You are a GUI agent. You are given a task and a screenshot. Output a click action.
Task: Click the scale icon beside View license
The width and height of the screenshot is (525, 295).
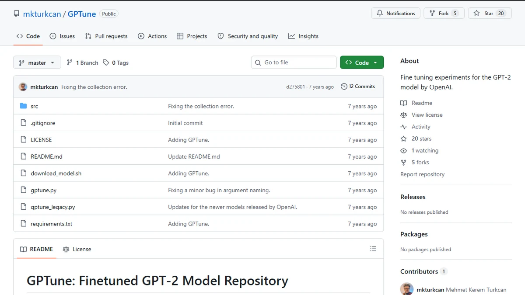[x=403, y=115]
